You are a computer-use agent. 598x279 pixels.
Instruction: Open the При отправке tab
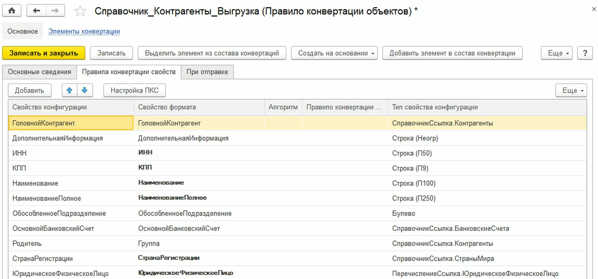click(x=207, y=72)
